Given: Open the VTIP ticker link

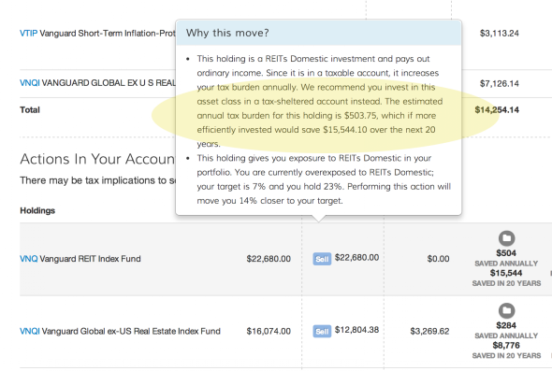Looking at the screenshot, I should [x=28, y=34].
